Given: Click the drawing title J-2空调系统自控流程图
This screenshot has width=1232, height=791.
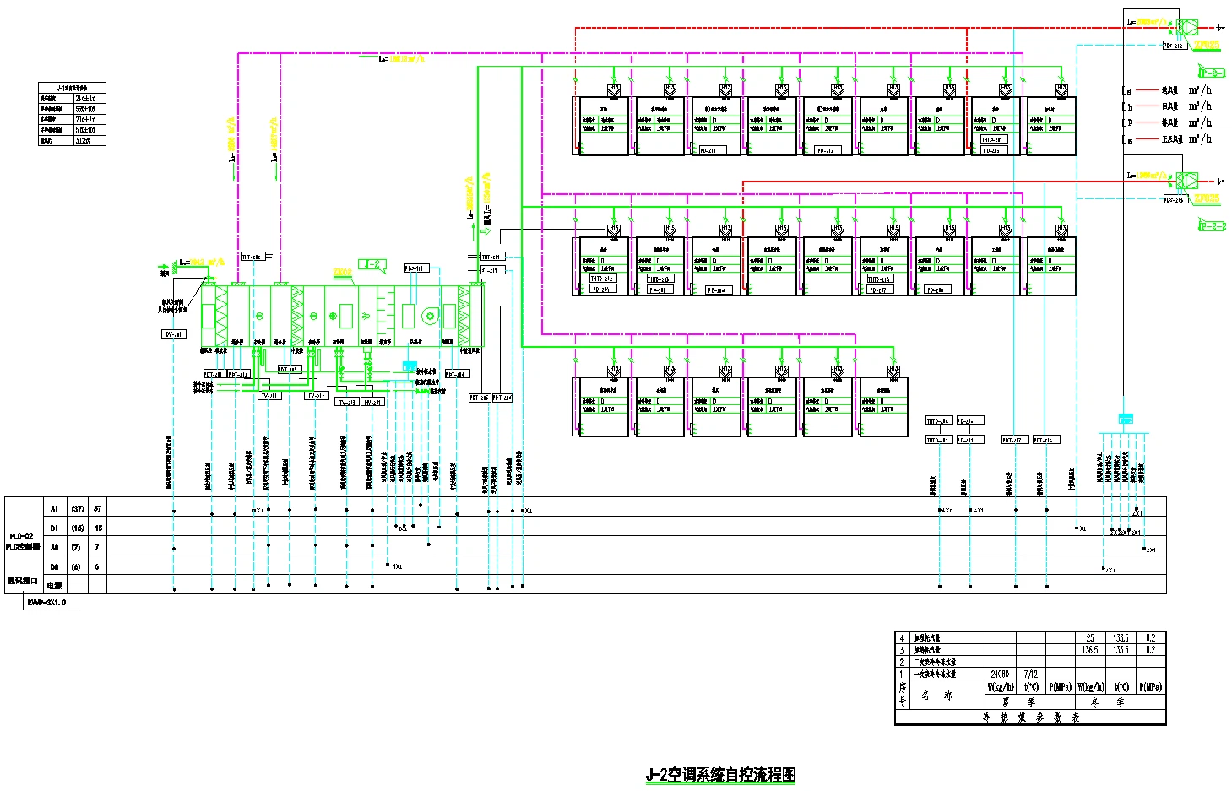Looking at the screenshot, I should (720, 774).
